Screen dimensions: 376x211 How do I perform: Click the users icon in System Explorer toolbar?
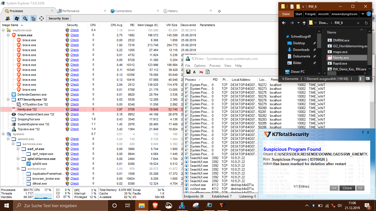8,18
